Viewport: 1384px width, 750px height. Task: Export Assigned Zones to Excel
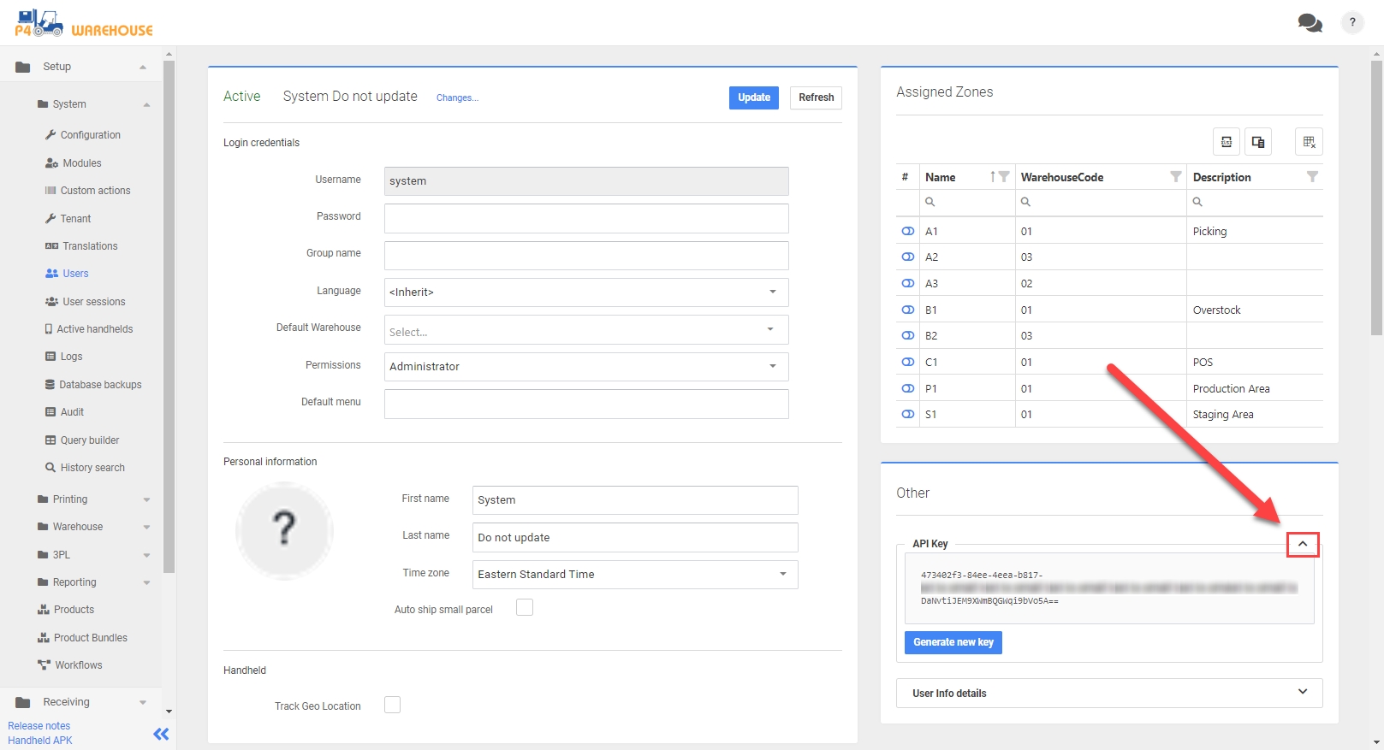pos(1227,142)
